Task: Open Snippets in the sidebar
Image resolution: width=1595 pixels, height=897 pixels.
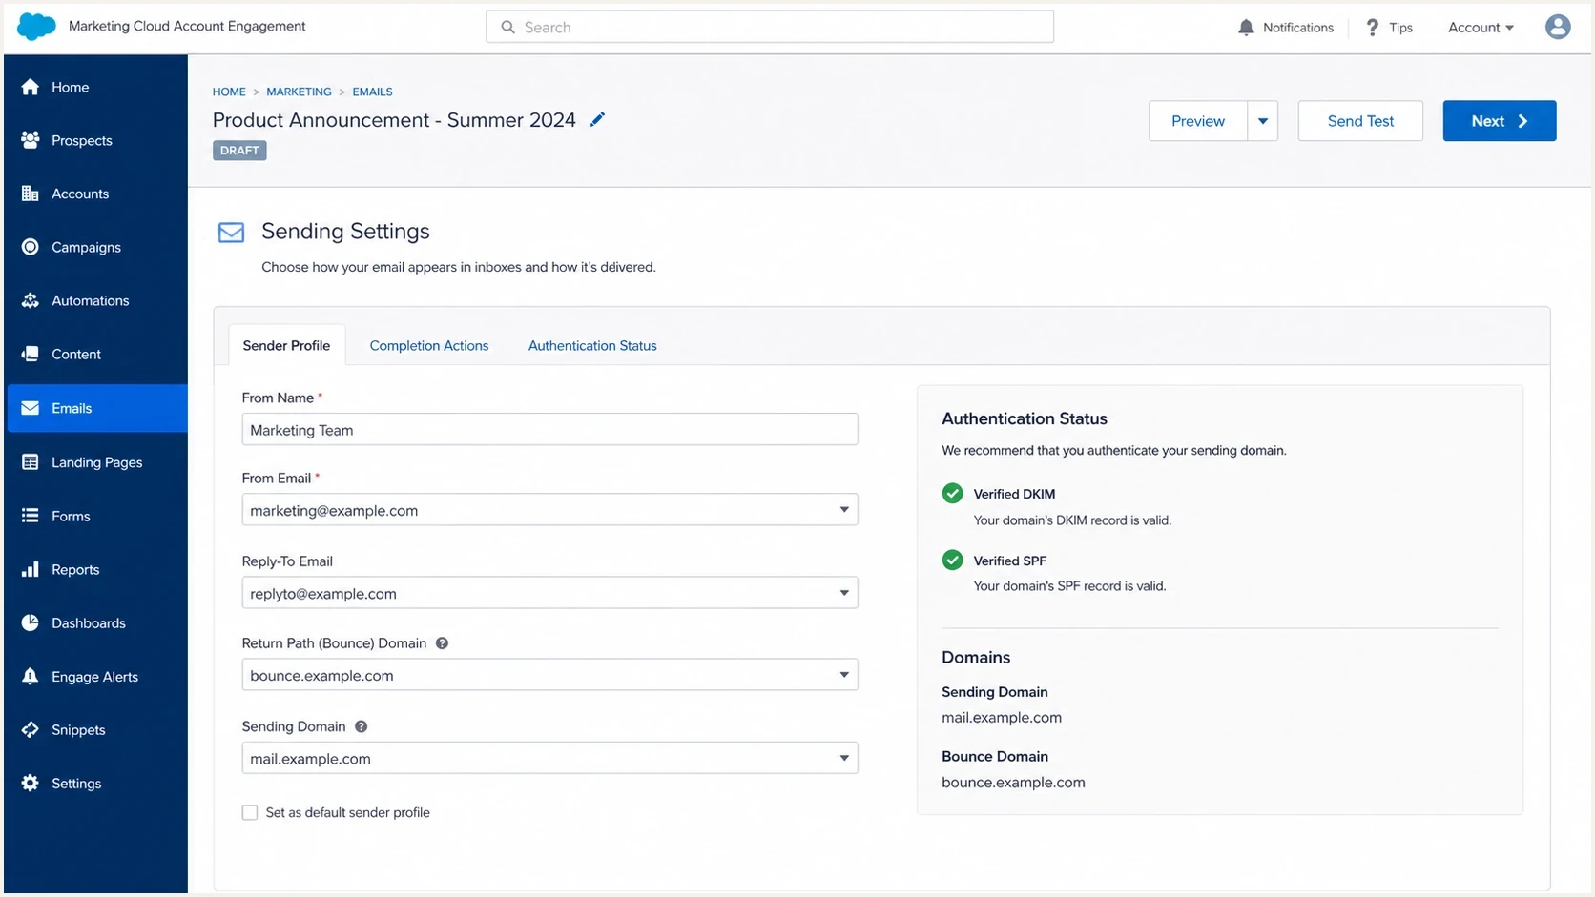Action: click(x=97, y=729)
